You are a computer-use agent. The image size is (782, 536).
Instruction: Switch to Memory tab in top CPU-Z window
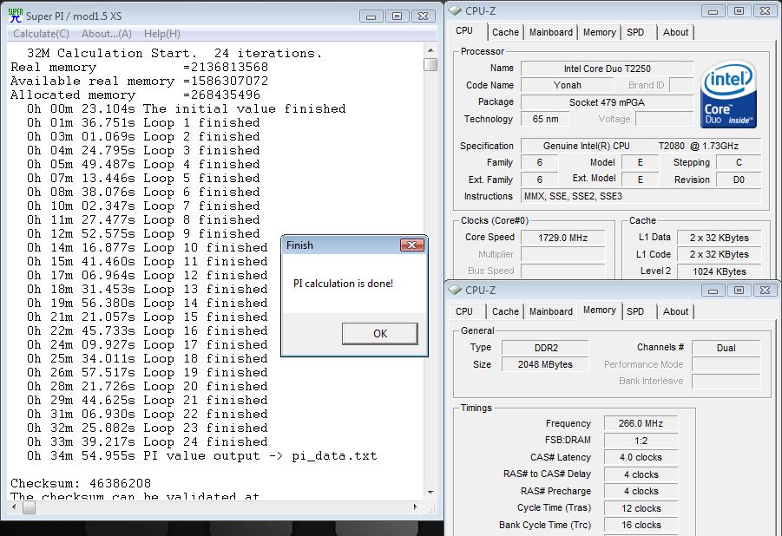(x=599, y=32)
